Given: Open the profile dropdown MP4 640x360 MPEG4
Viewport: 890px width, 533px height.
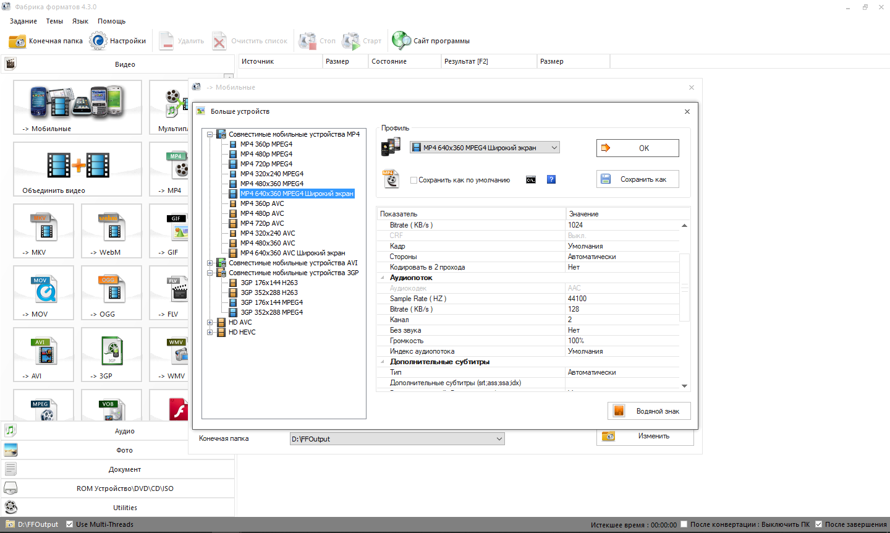Looking at the screenshot, I should coord(485,148).
